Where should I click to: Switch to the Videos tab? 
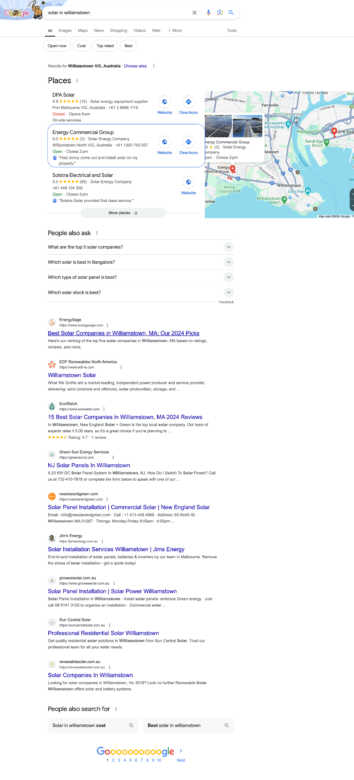pos(139,30)
